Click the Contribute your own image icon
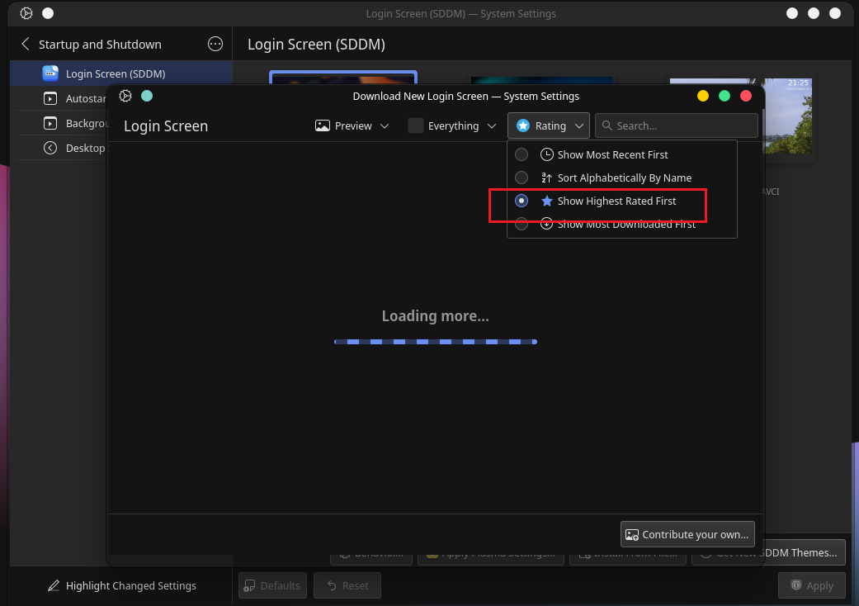The image size is (859, 606). coord(631,535)
